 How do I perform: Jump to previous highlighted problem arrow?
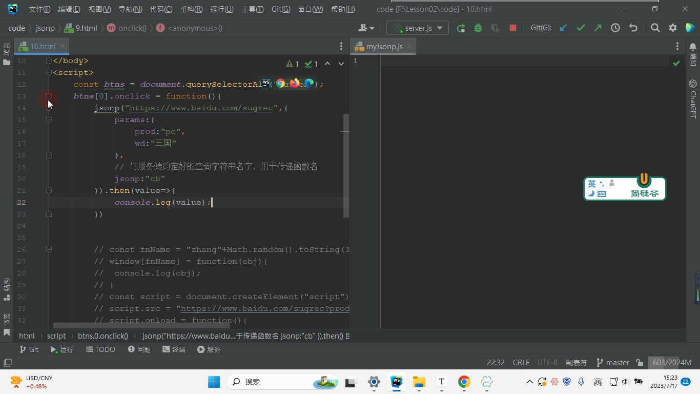(327, 64)
